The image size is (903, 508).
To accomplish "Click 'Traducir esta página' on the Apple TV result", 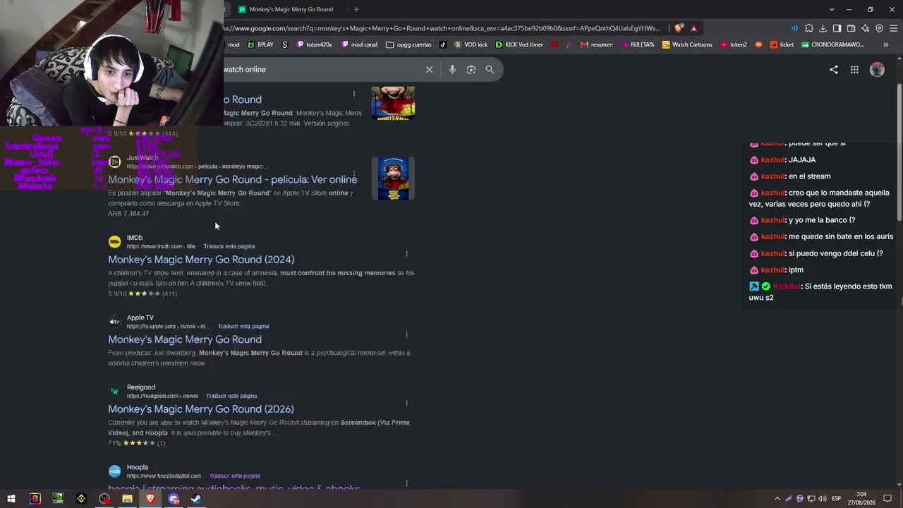I will 243,327.
